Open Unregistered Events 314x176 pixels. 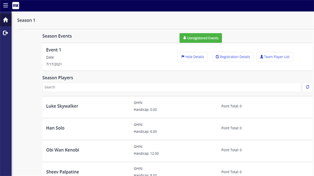coord(201,38)
